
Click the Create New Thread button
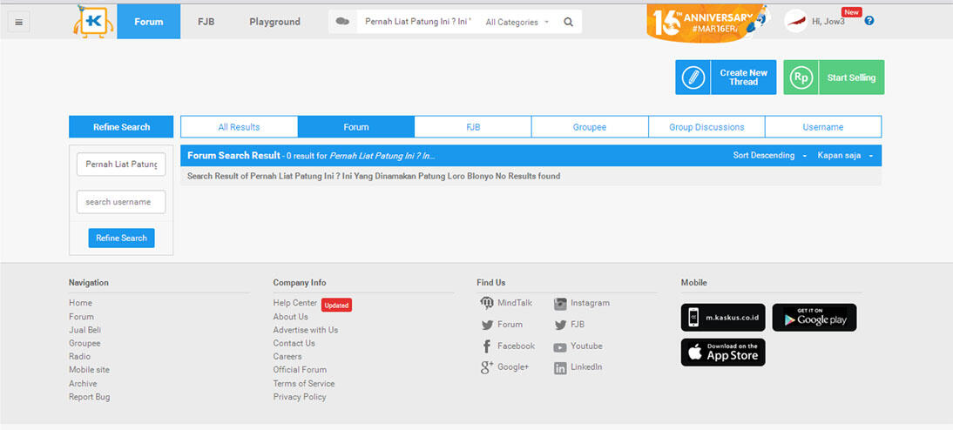pos(726,77)
